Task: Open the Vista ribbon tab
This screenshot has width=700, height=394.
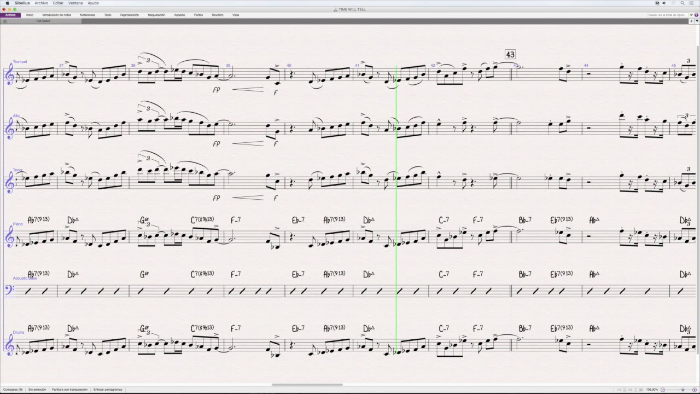Action: (x=236, y=15)
